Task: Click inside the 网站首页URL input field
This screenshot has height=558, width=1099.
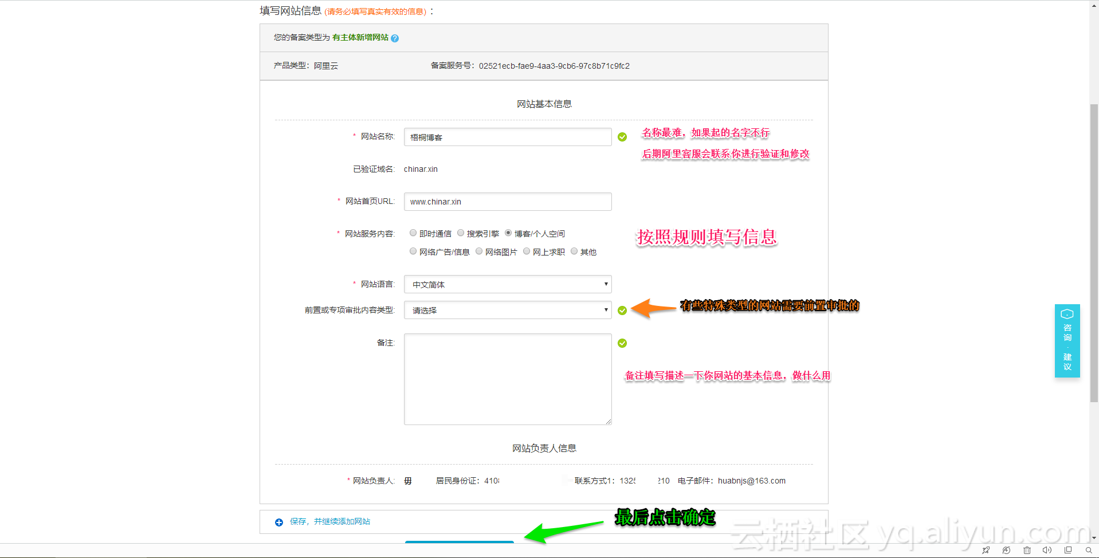Action: (x=507, y=201)
